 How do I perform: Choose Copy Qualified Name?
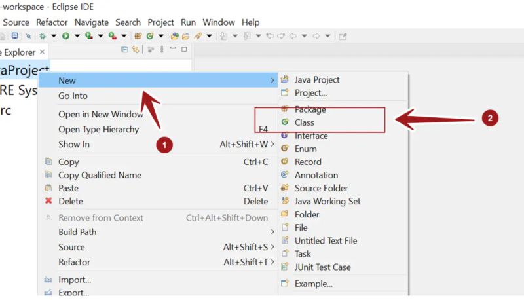158,175
